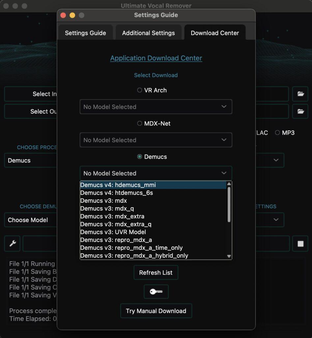Open the VR Arch model dropdown

156,107
